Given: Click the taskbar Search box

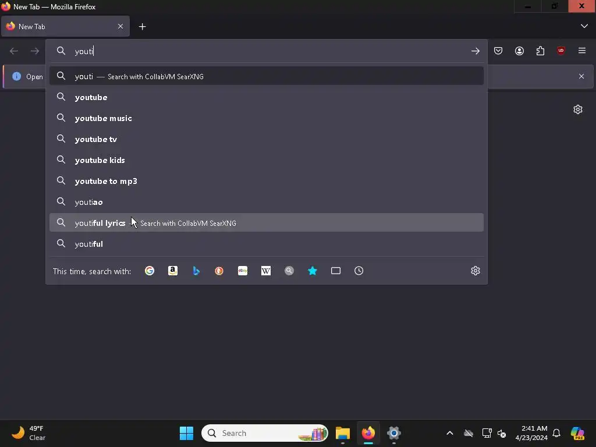Looking at the screenshot, I should tap(265, 433).
